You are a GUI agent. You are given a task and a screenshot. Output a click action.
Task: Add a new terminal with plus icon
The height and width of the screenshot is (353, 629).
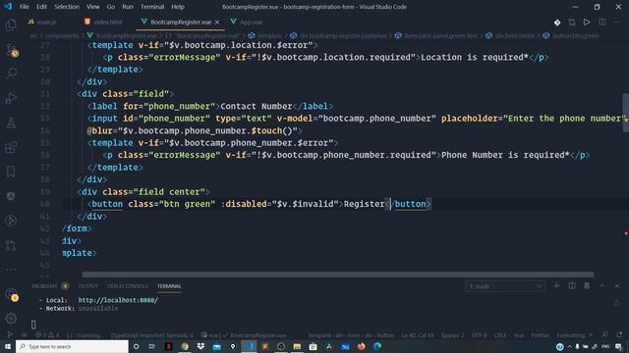[x=556, y=285]
